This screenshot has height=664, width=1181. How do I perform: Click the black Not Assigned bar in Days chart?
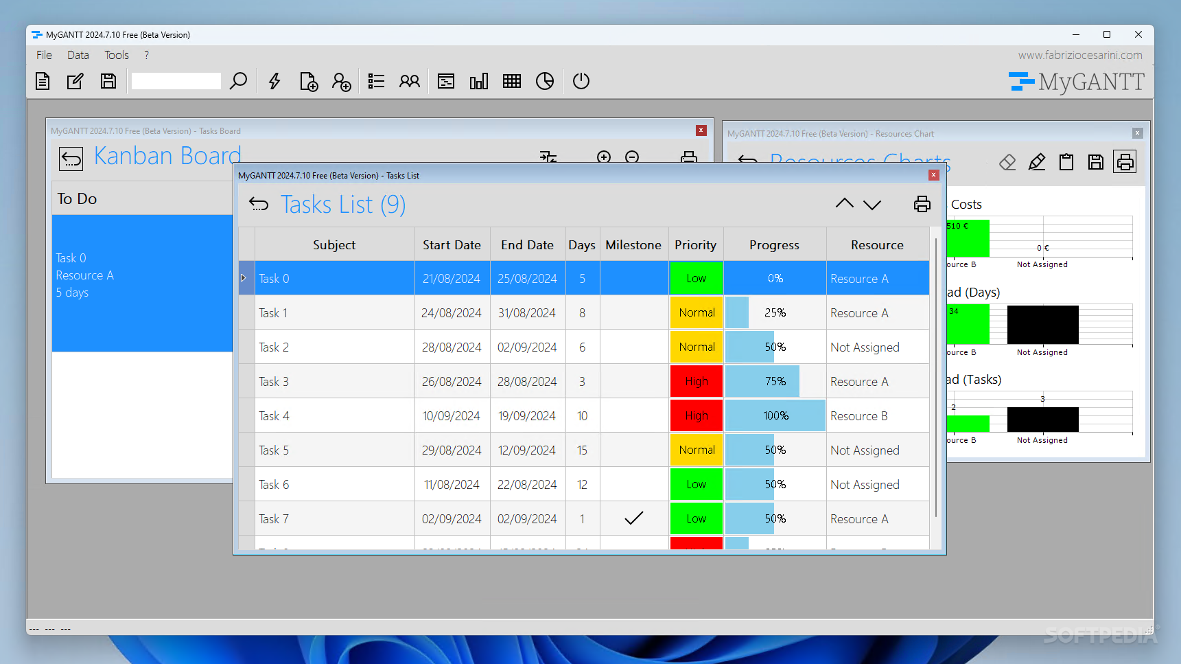[1042, 325]
